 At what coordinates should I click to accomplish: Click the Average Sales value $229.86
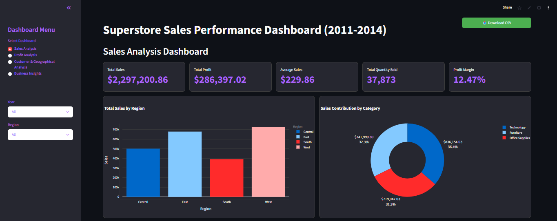click(297, 80)
